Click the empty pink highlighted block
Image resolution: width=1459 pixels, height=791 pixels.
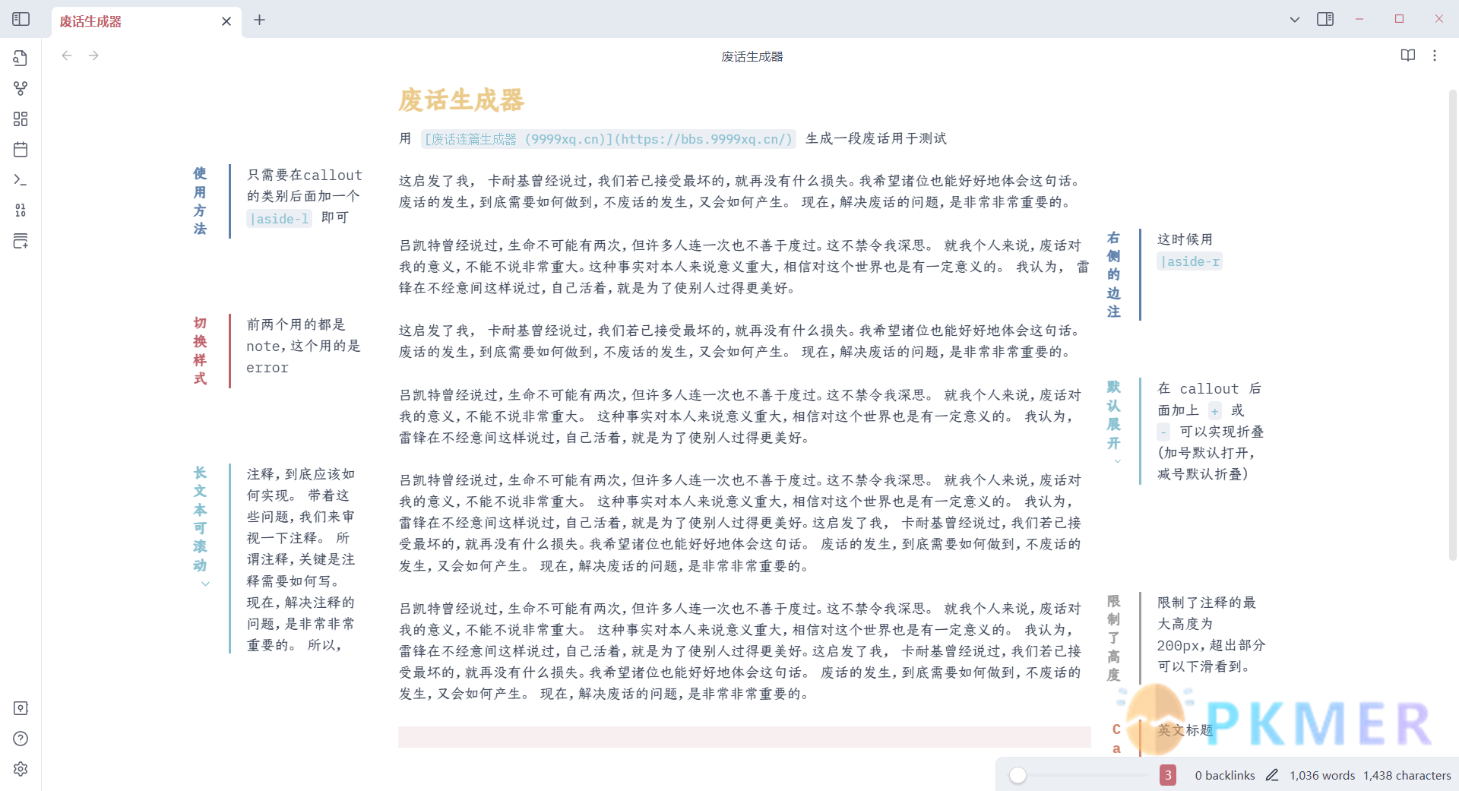coord(745,736)
